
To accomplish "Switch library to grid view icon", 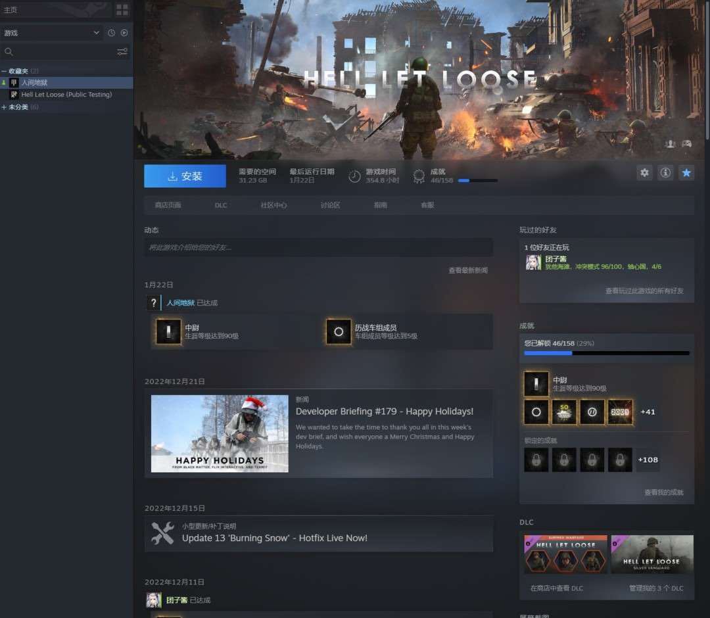I will tap(122, 10).
